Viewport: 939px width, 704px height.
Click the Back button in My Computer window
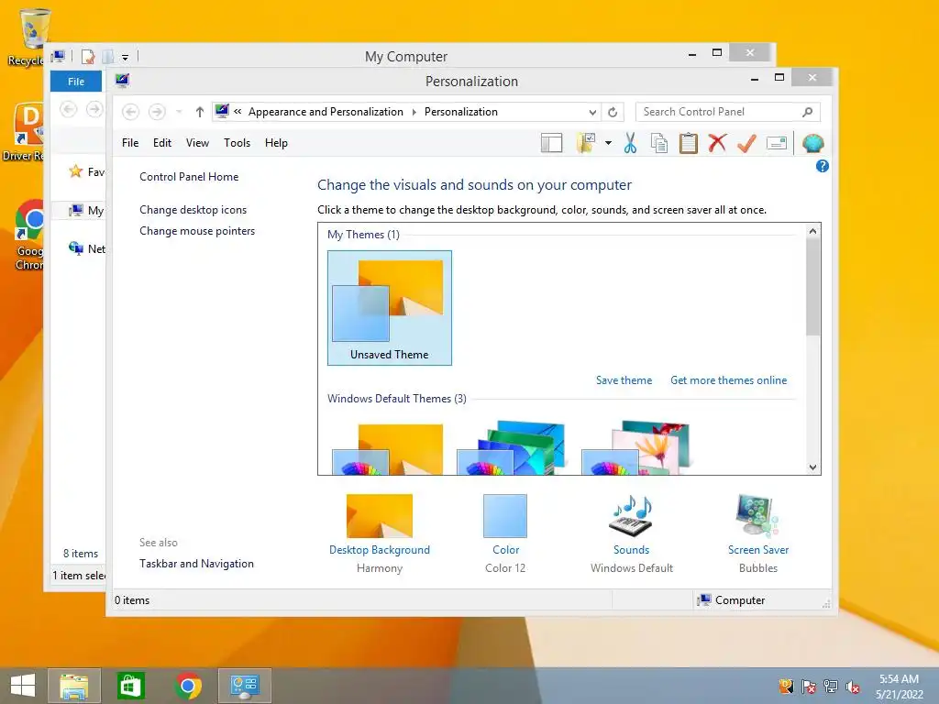[x=68, y=110]
